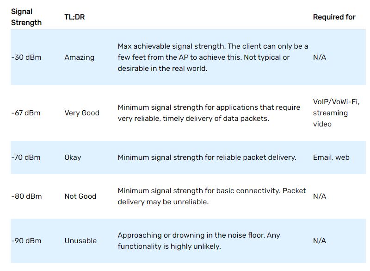Image resolution: width=370 pixels, height=271 pixels.
Task: Select the -80 dBm cell
Action: click(26, 196)
